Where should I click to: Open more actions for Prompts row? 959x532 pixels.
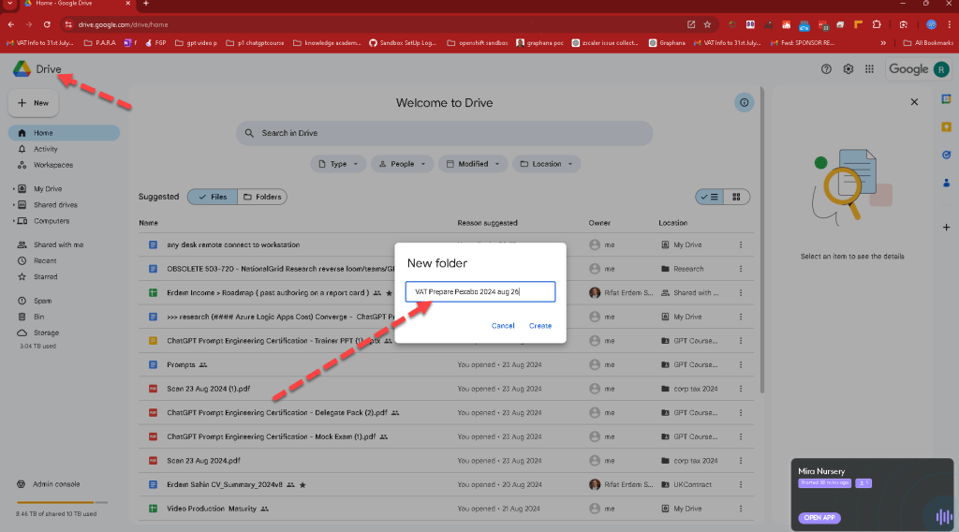tap(741, 365)
